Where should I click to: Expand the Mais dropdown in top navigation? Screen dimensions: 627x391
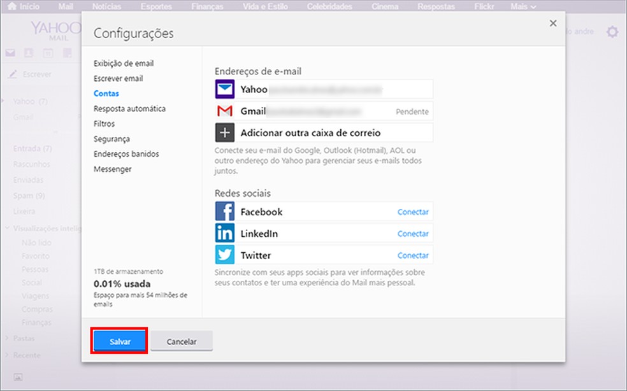click(x=523, y=6)
